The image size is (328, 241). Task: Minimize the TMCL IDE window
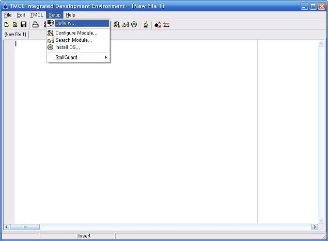coord(304,6)
